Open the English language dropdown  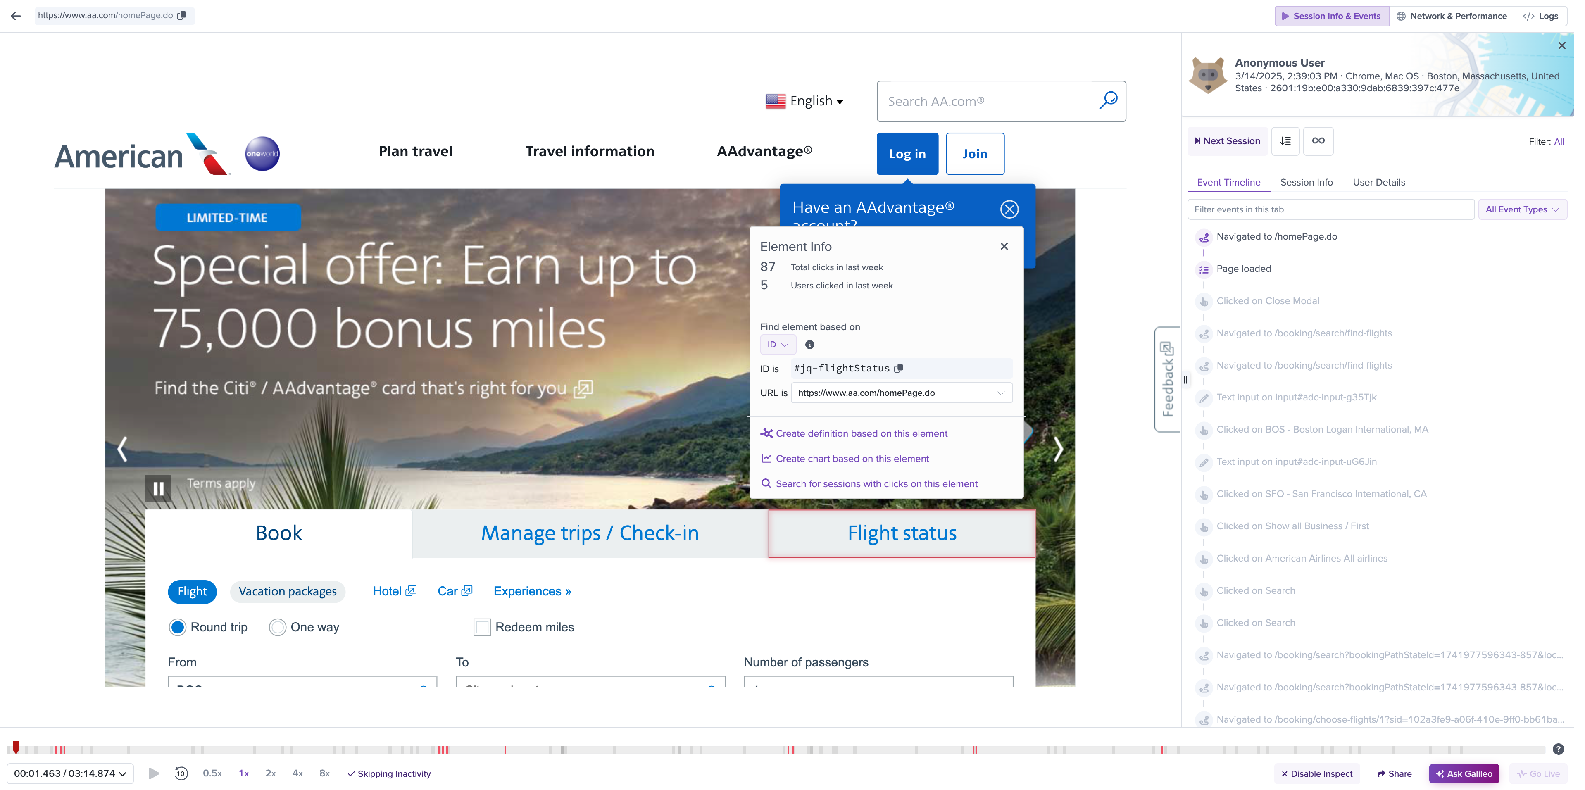(805, 101)
